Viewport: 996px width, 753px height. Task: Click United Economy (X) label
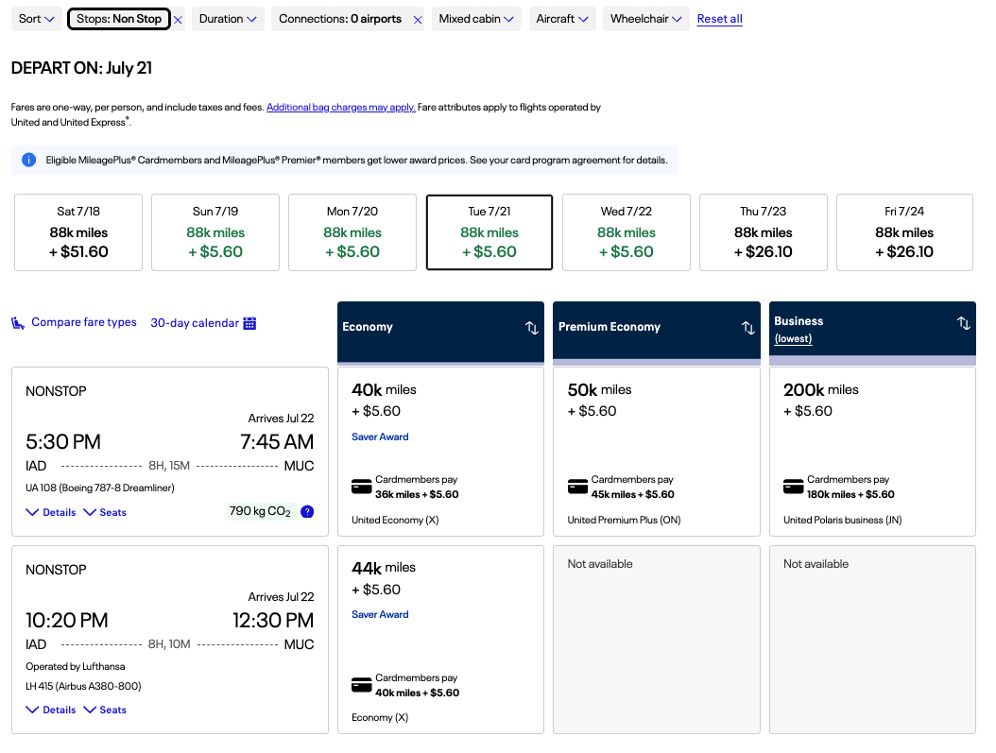[395, 520]
